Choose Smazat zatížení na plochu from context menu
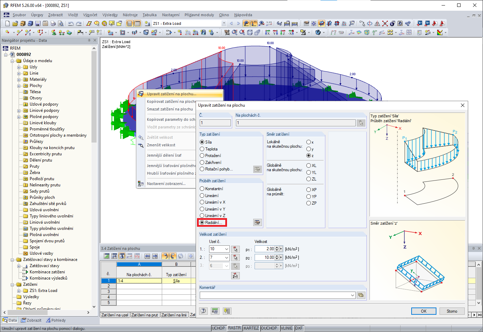Screen dimensions: 483x332 pyautogui.click(x=170, y=109)
